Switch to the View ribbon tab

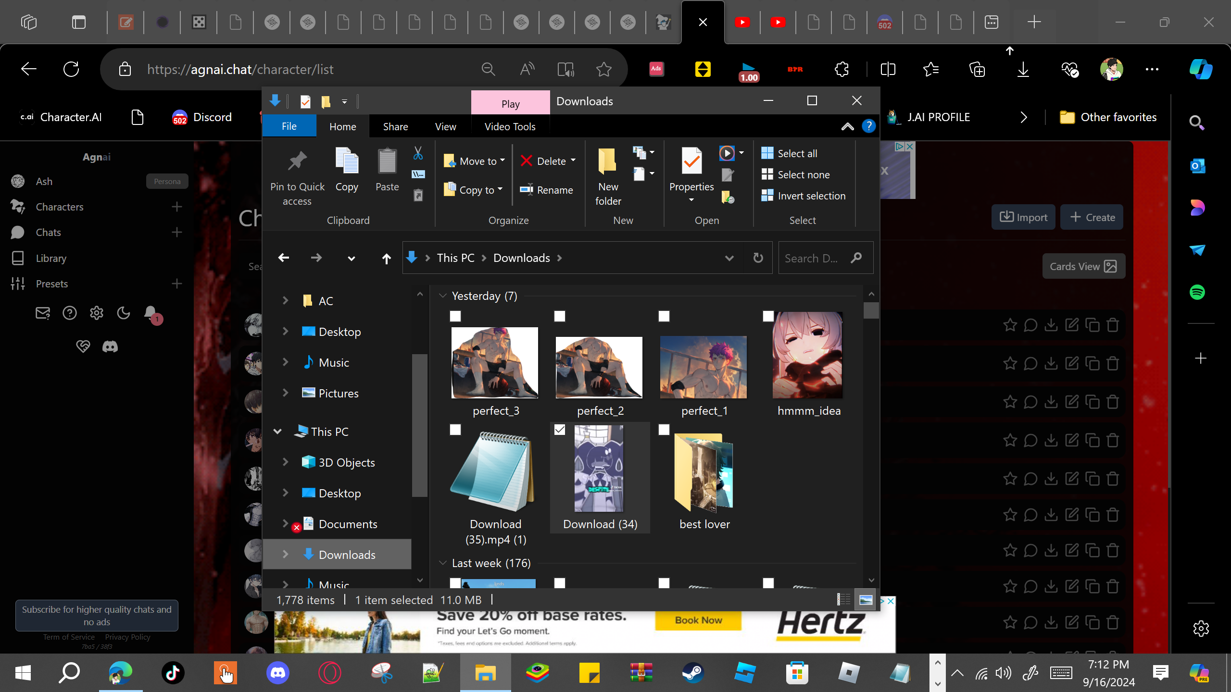pos(445,126)
